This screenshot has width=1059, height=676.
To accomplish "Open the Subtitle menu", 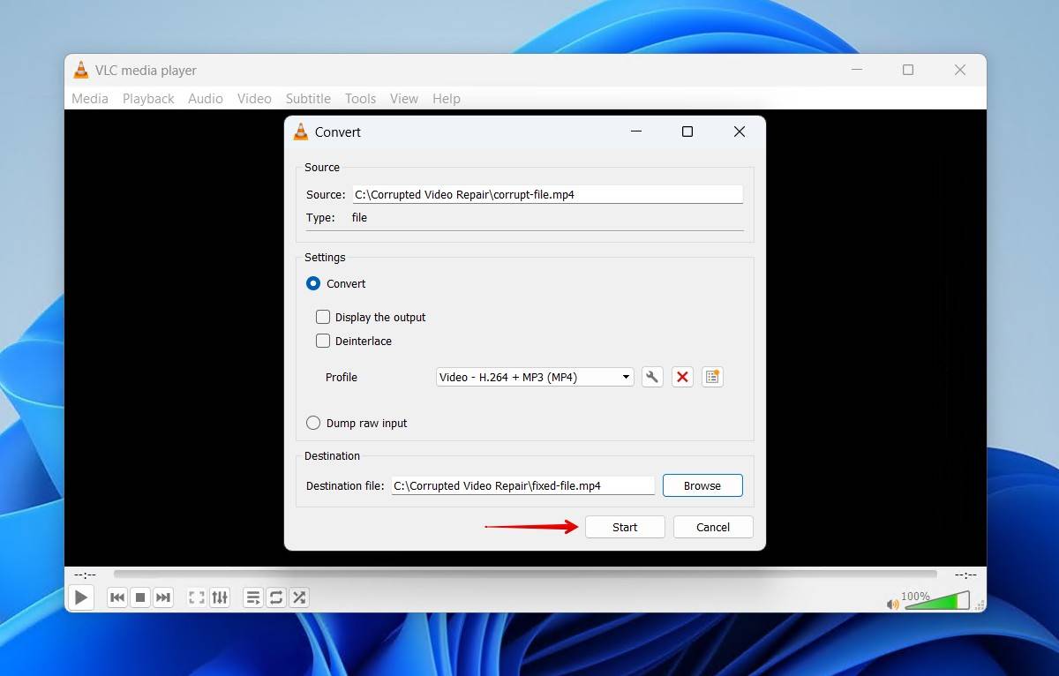I will [308, 99].
